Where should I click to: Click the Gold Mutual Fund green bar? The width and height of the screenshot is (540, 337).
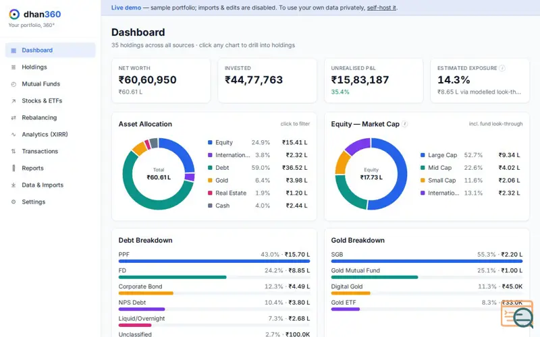375,277
